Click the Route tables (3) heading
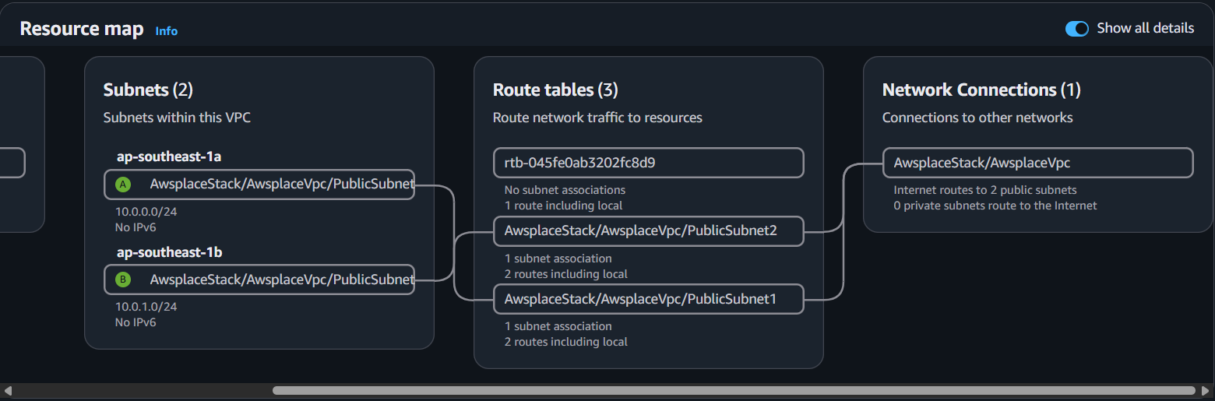Screen dimensions: 1215x401 point(555,90)
